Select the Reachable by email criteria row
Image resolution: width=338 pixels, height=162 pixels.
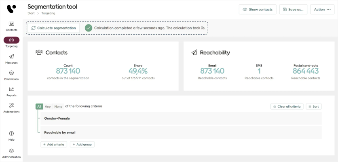point(180,132)
